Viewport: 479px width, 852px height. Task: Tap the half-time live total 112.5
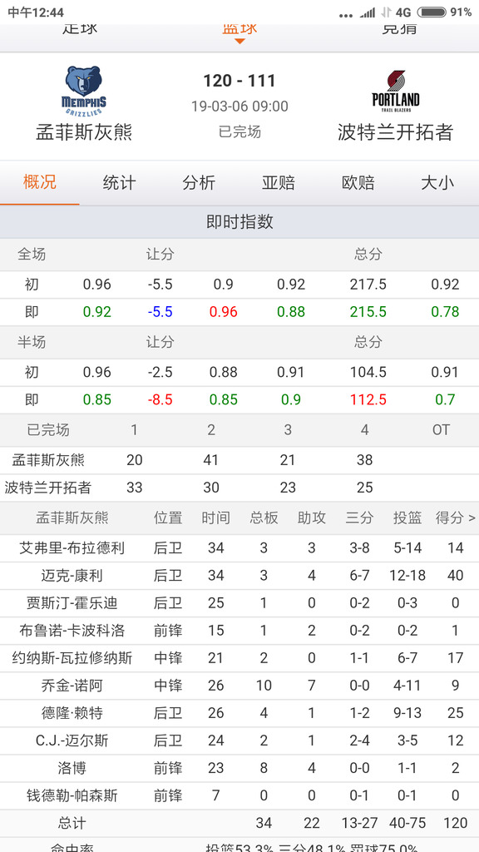click(368, 400)
